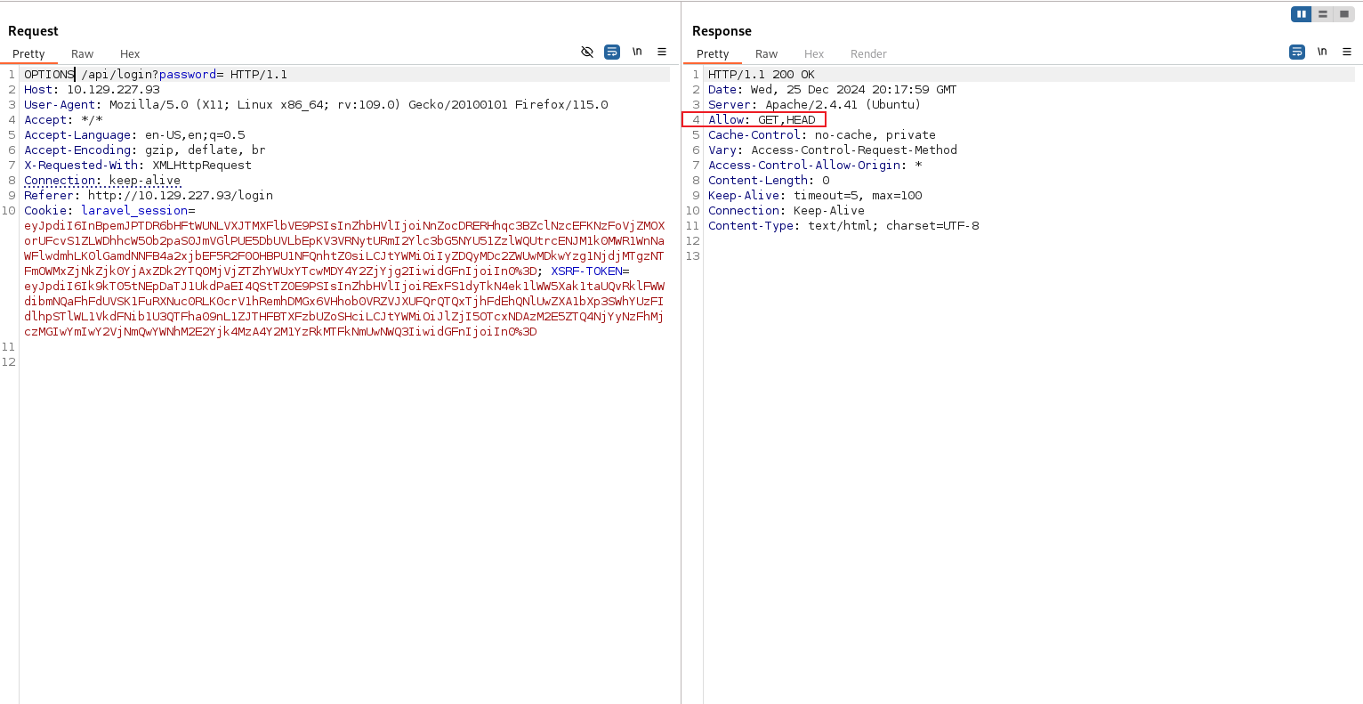The width and height of the screenshot is (1363, 704).
Task: Toggle word wrap icon in Request panel
Action: 612,53
